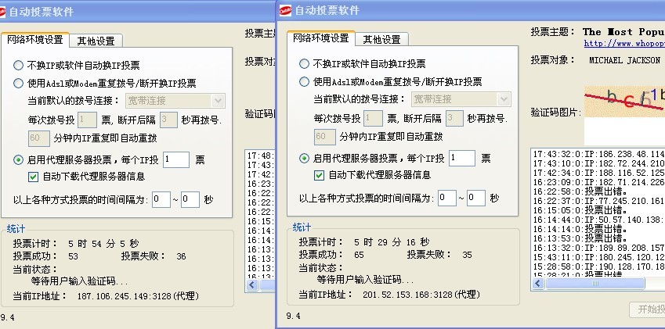The image size is (665, 329).
Task: Click MICHAEL JACKSON vote target text
Action: pos(625,60)
